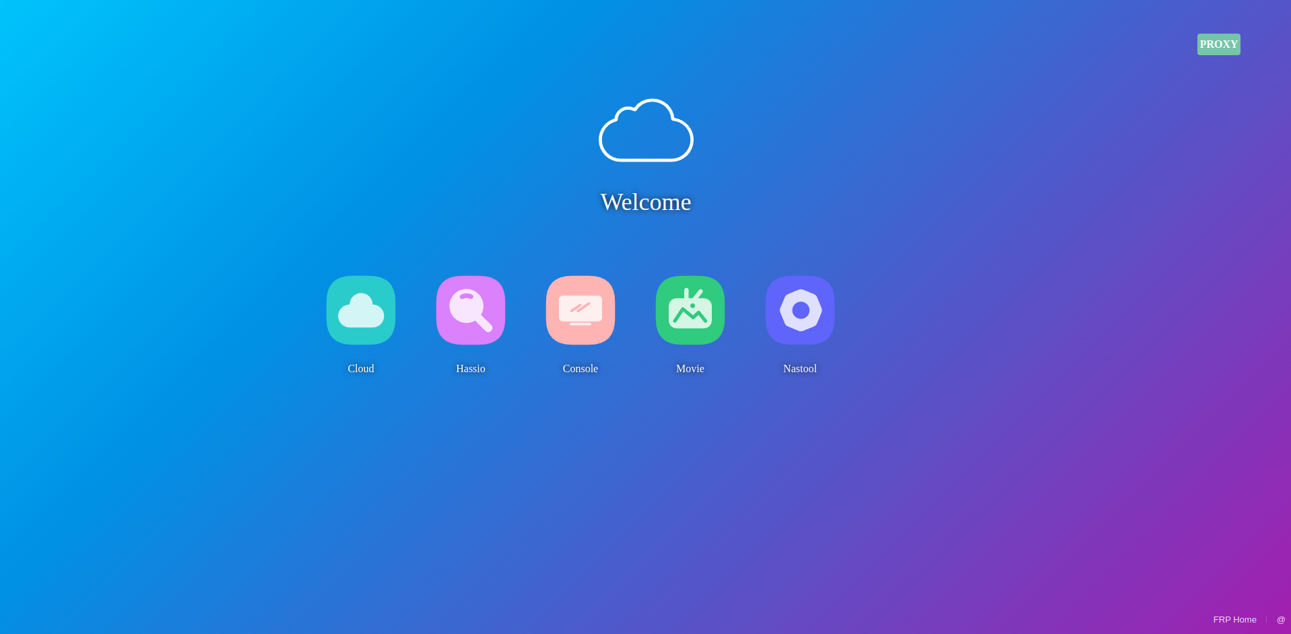
Task: Open the FRP Home footer link
Action: pos(1234,620)
